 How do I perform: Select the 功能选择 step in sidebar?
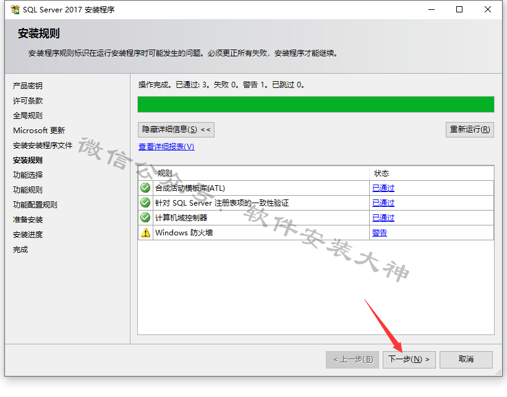(28, 175)
